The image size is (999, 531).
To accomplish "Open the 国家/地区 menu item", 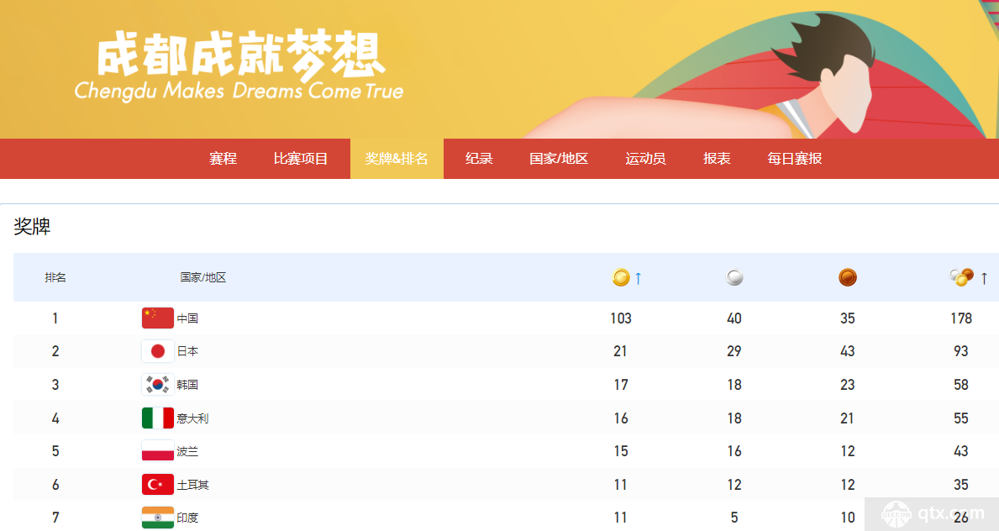I will tap(559, 159).
